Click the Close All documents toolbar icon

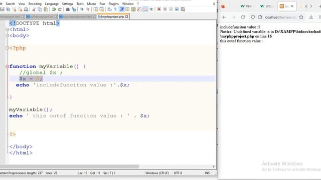click(20, 9)
